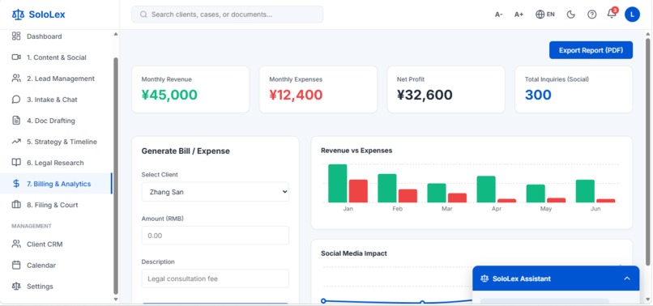653x306 pixels.
Task: Increase font size with A+ button
Action: (519, 15)
